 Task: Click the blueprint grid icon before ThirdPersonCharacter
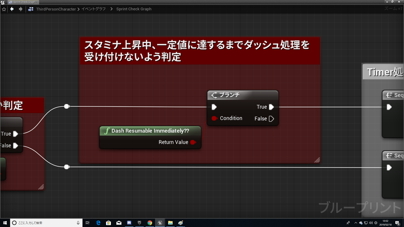tap(31, 9)
